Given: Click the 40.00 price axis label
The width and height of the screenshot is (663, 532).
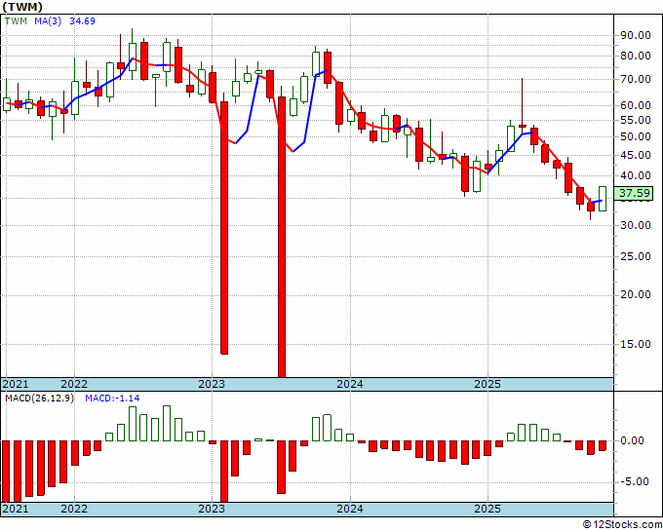Looking at the screenshot, I should (x=636, y=175).
